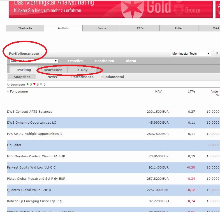Screen dimensions: 220x212
Task: Open the portfolio selection dropdown
Action: coord(34,61)
